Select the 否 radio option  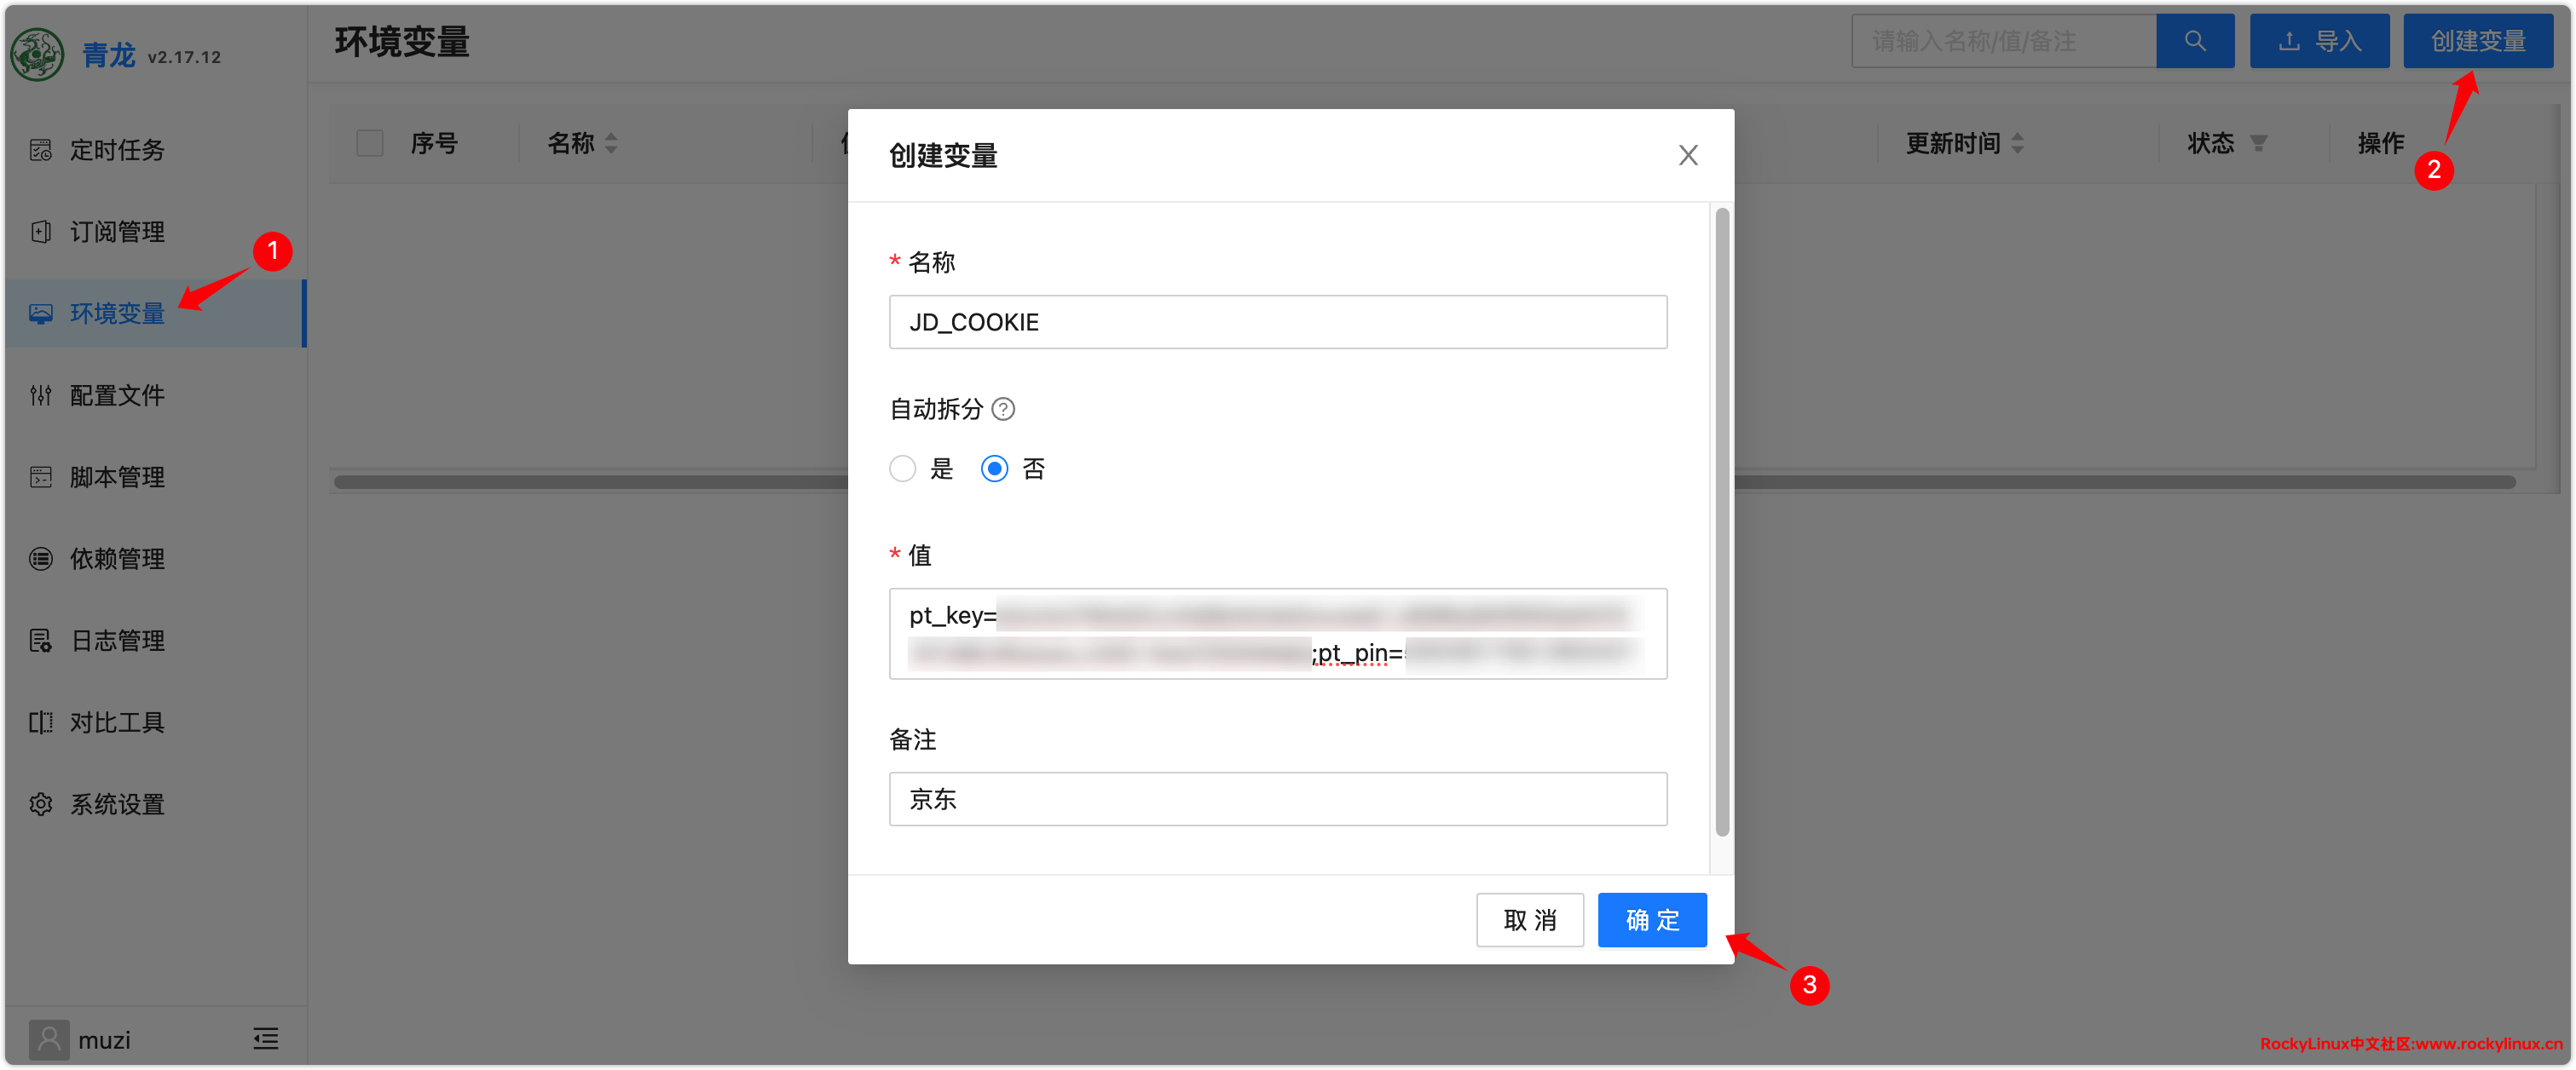pyautogui.click(x=993, y=469)
